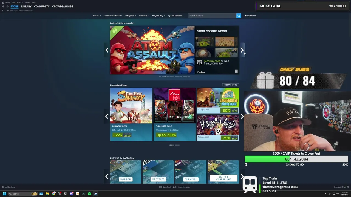
Task: Open the terminal app from the taskbar
Action: (65, 194)
